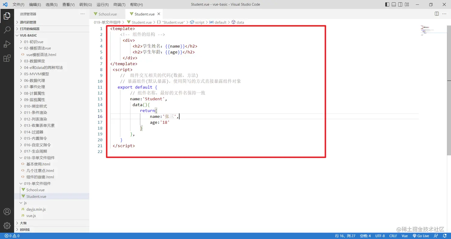
Task: Open the Accounts menu icon
Action: click(7, 212)
